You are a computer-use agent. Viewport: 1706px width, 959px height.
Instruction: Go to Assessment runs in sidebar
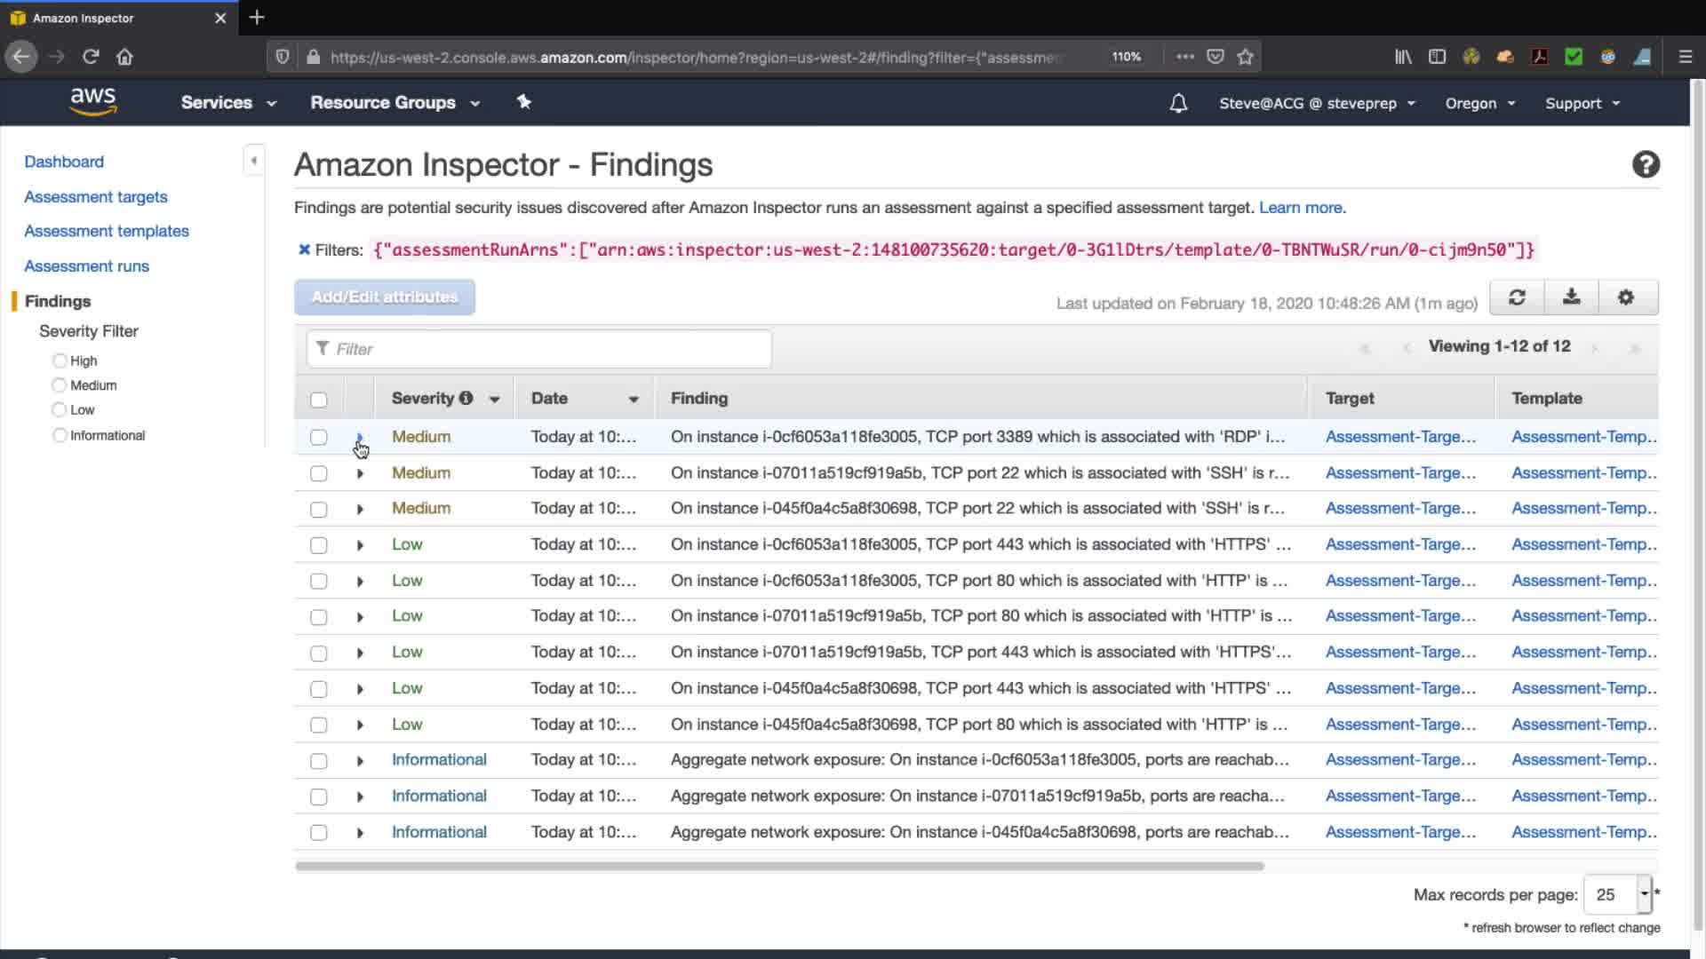86,266
